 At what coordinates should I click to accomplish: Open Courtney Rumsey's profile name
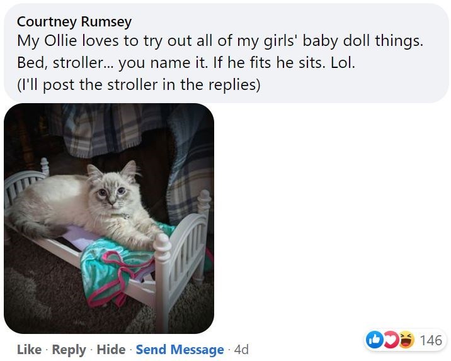pos(74,22)
